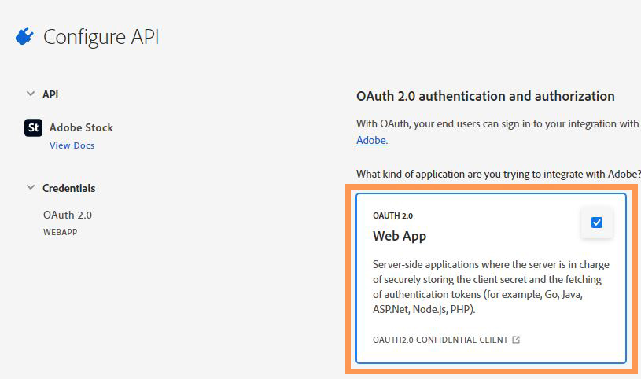Open the View Docs link
The width and height of the screenshot is (641, 379).
72,145
